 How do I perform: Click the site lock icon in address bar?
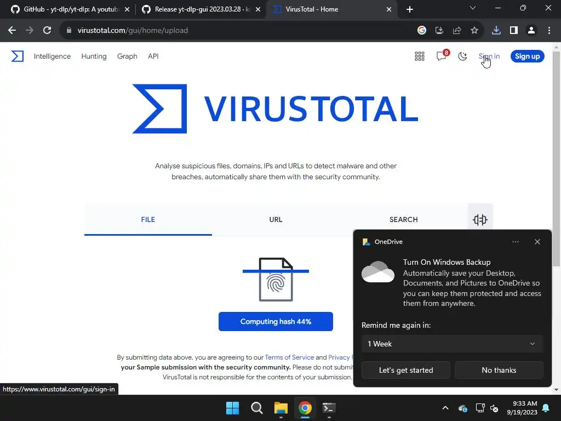point(69,31)
